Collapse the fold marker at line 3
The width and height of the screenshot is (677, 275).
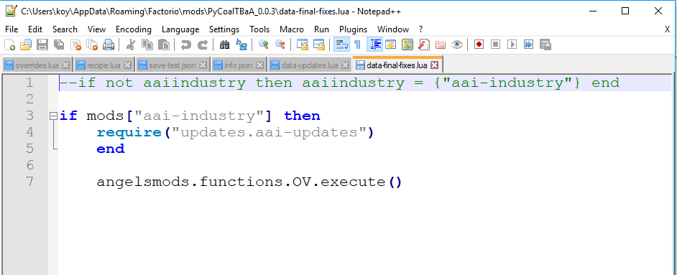click(53, 116)
